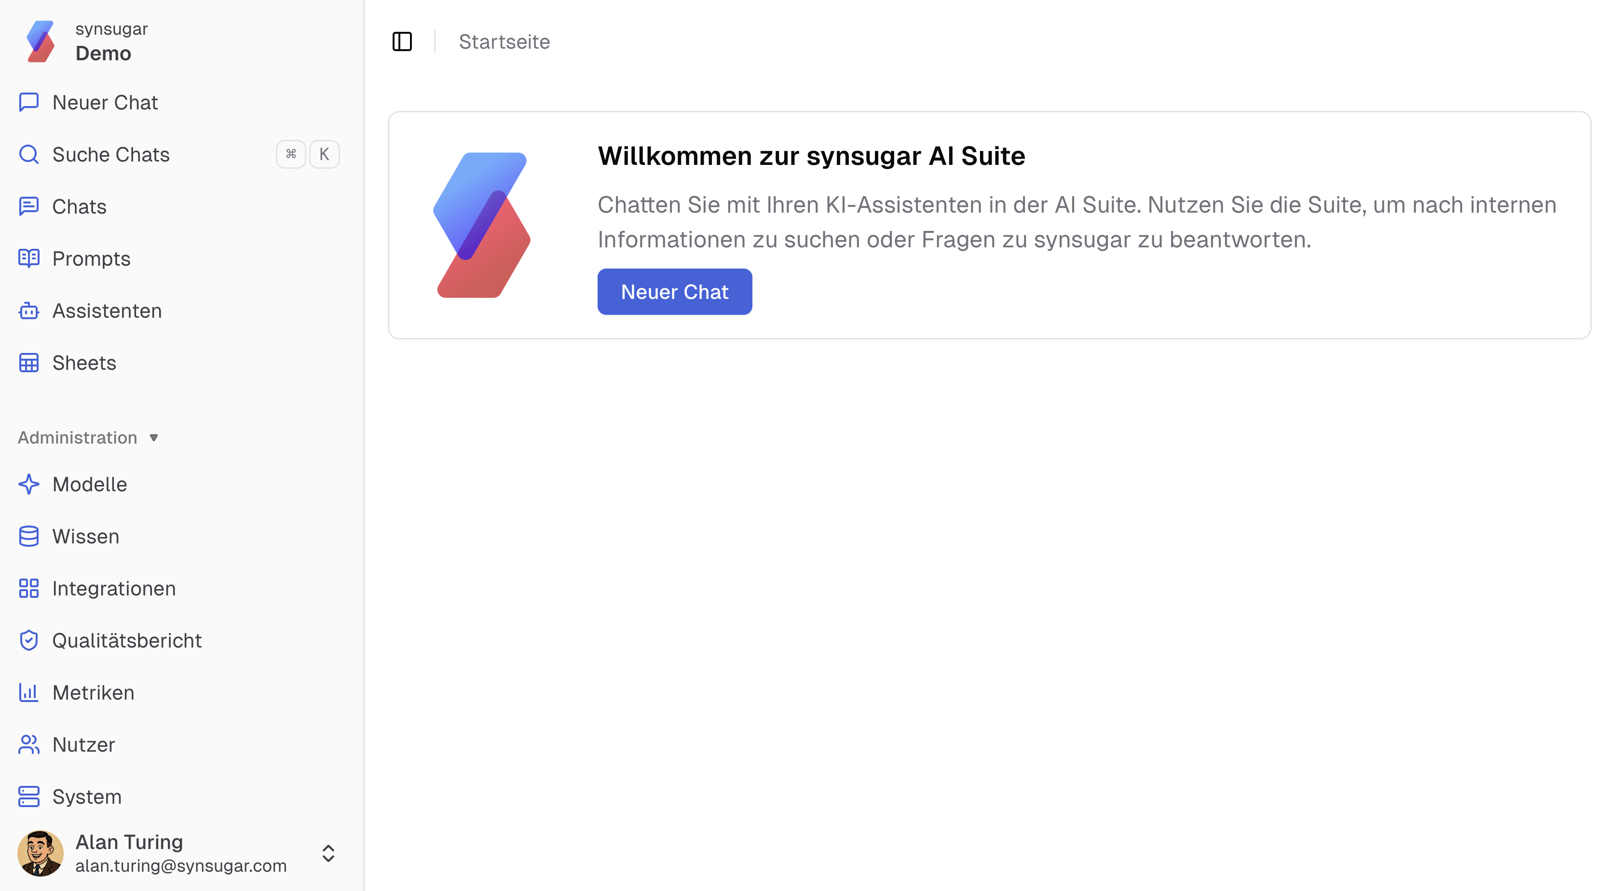Click the Chats bubble icon
This screenshot has height=891, width=1609.
tap(29, 206)
